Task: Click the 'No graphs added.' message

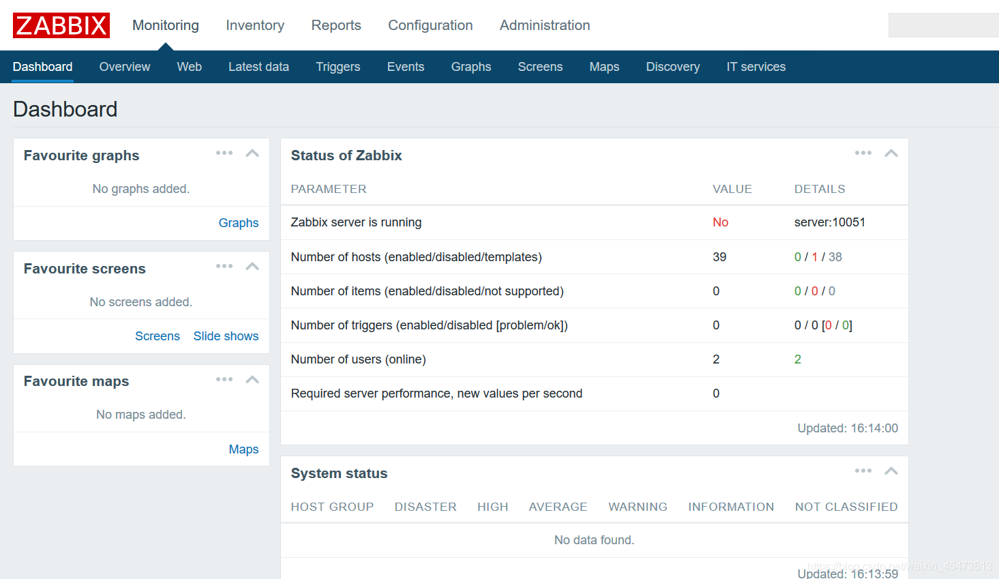Action: pyautogui.click(x=141, y=189)
